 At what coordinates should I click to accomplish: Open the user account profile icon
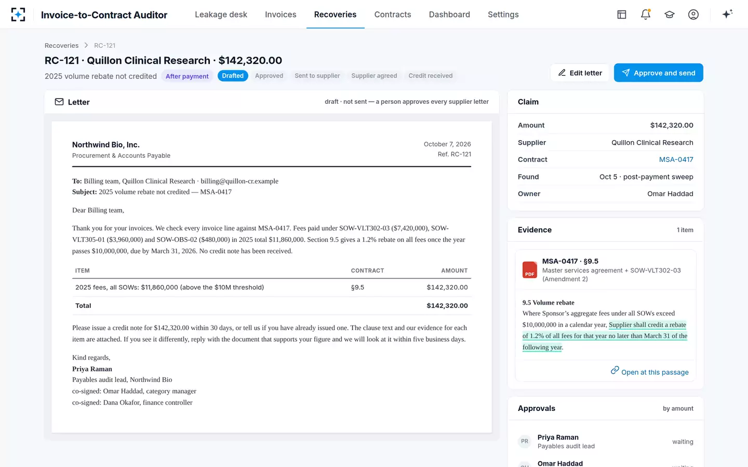tap(693, 15)
